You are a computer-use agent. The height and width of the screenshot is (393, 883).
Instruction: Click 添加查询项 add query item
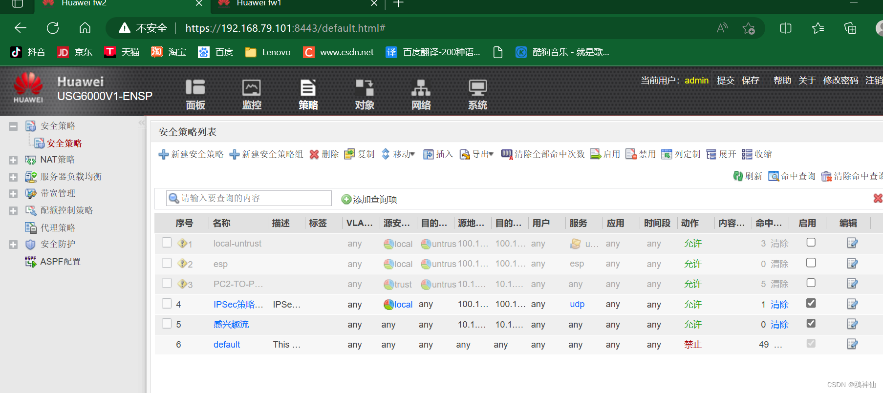point(369,199)
